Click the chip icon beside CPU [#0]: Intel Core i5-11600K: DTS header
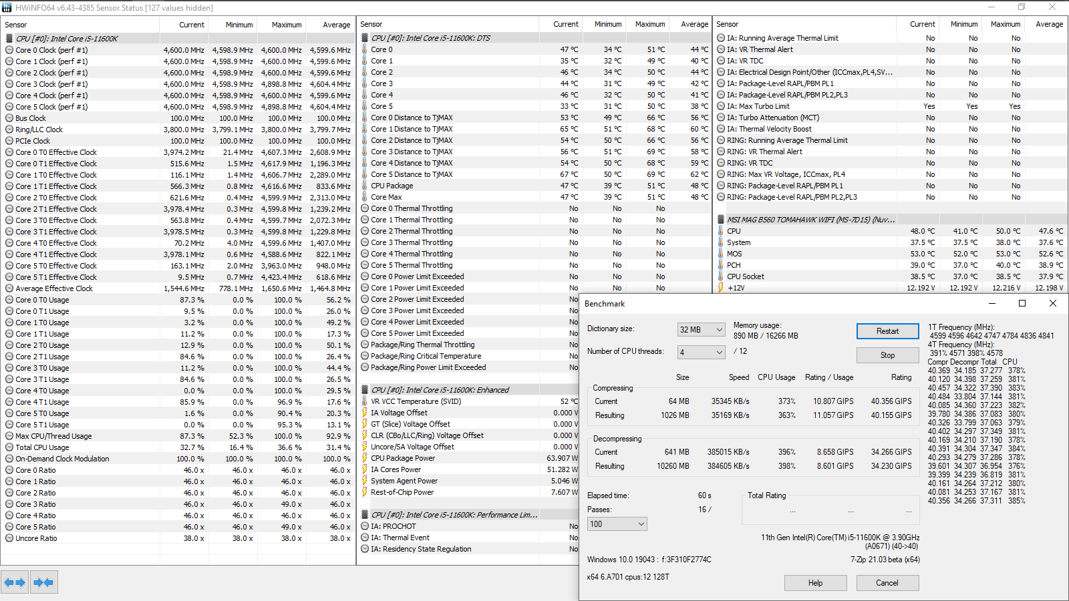The width and height of the screenshot is (1069, 601). (x=365, y=38)
